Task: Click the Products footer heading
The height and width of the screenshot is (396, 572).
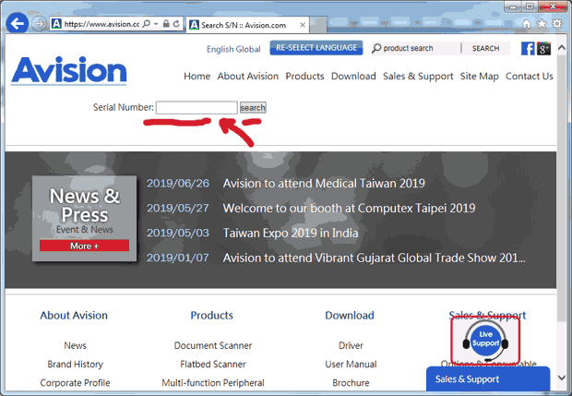Action: pyautogui.click(x=211, y=316)
